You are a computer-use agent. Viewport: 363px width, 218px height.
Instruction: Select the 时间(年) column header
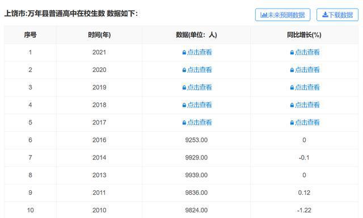point(99,35)
